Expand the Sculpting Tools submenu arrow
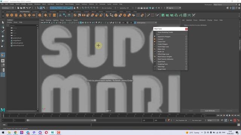The image size is (241, 135). click(186, 64)
